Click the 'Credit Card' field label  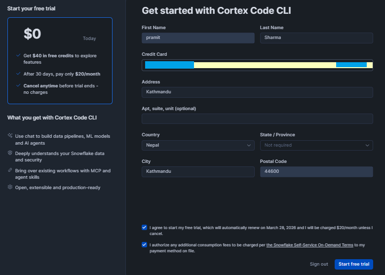pos(154,54)
